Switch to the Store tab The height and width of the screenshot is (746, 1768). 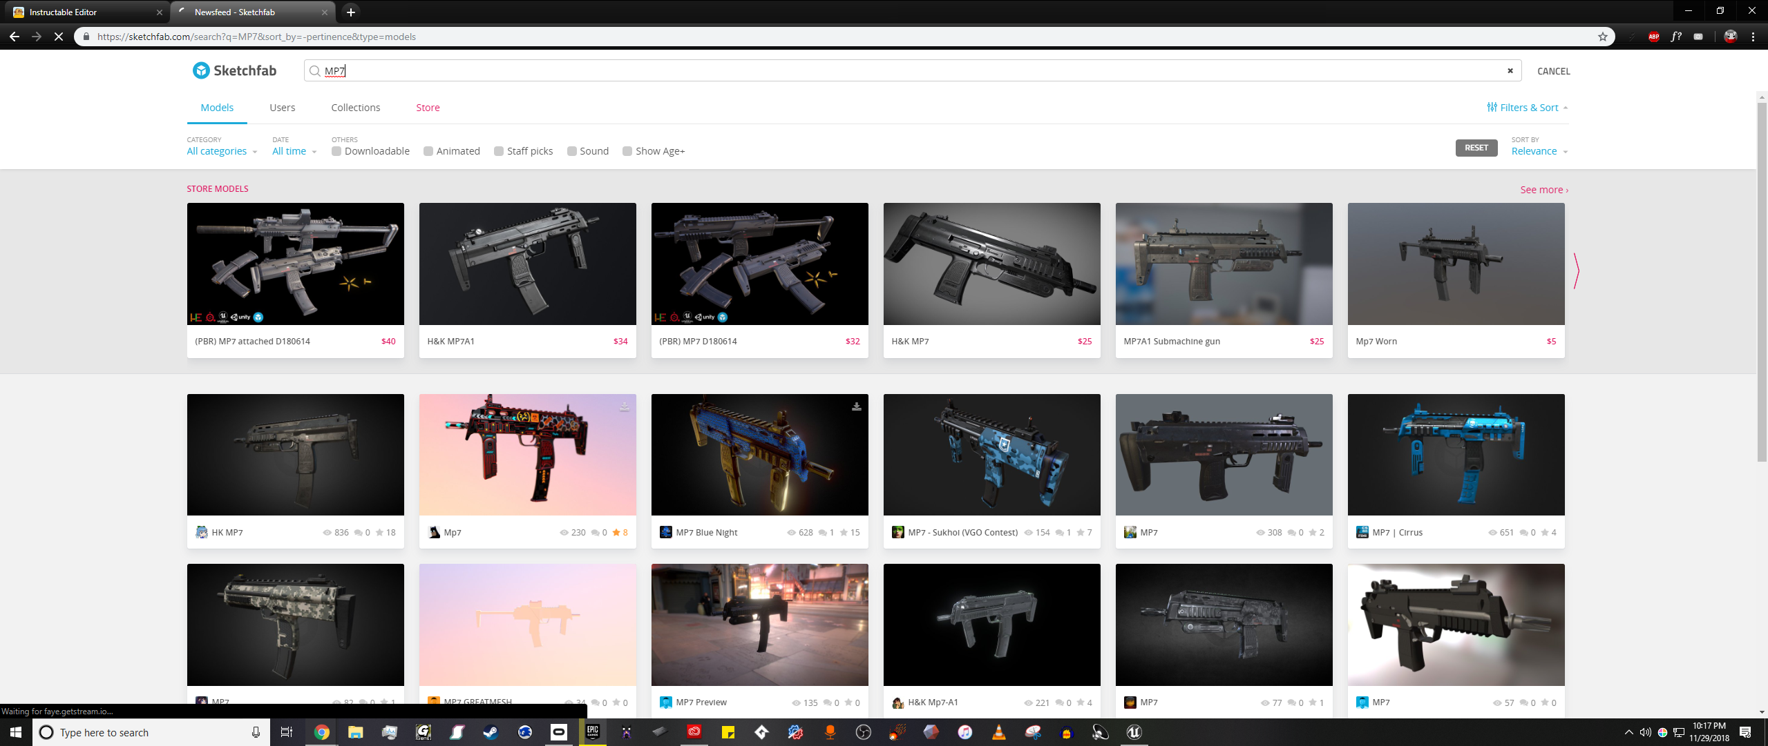428,108
